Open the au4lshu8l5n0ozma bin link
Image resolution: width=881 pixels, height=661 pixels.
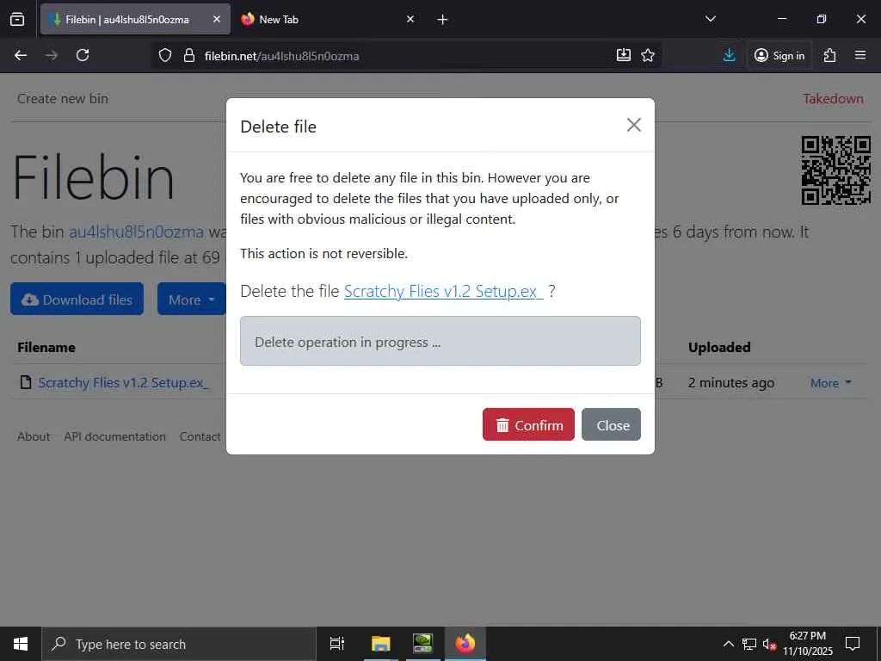136,232
